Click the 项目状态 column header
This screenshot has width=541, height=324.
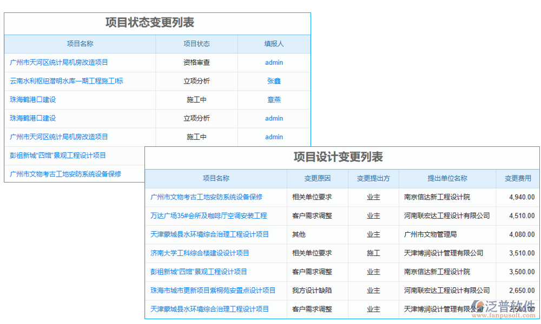(x=196, y=44)
